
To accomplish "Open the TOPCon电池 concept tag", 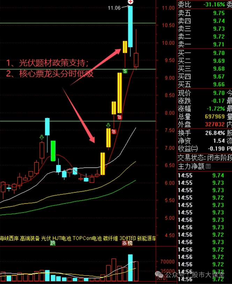I will (87, 238).
